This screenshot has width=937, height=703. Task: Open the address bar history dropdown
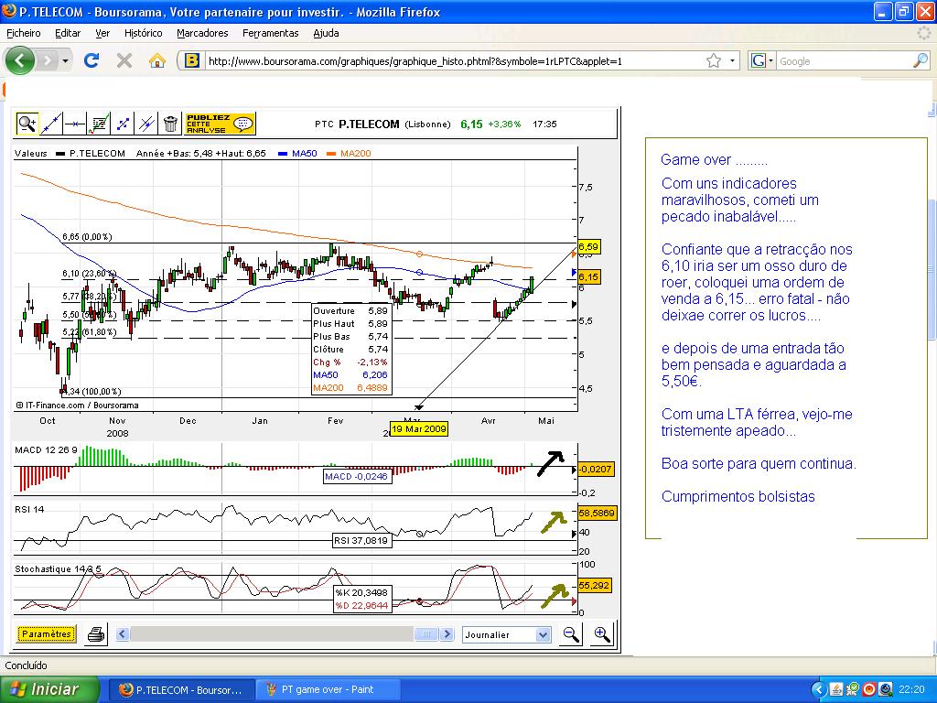coord(732,61)
